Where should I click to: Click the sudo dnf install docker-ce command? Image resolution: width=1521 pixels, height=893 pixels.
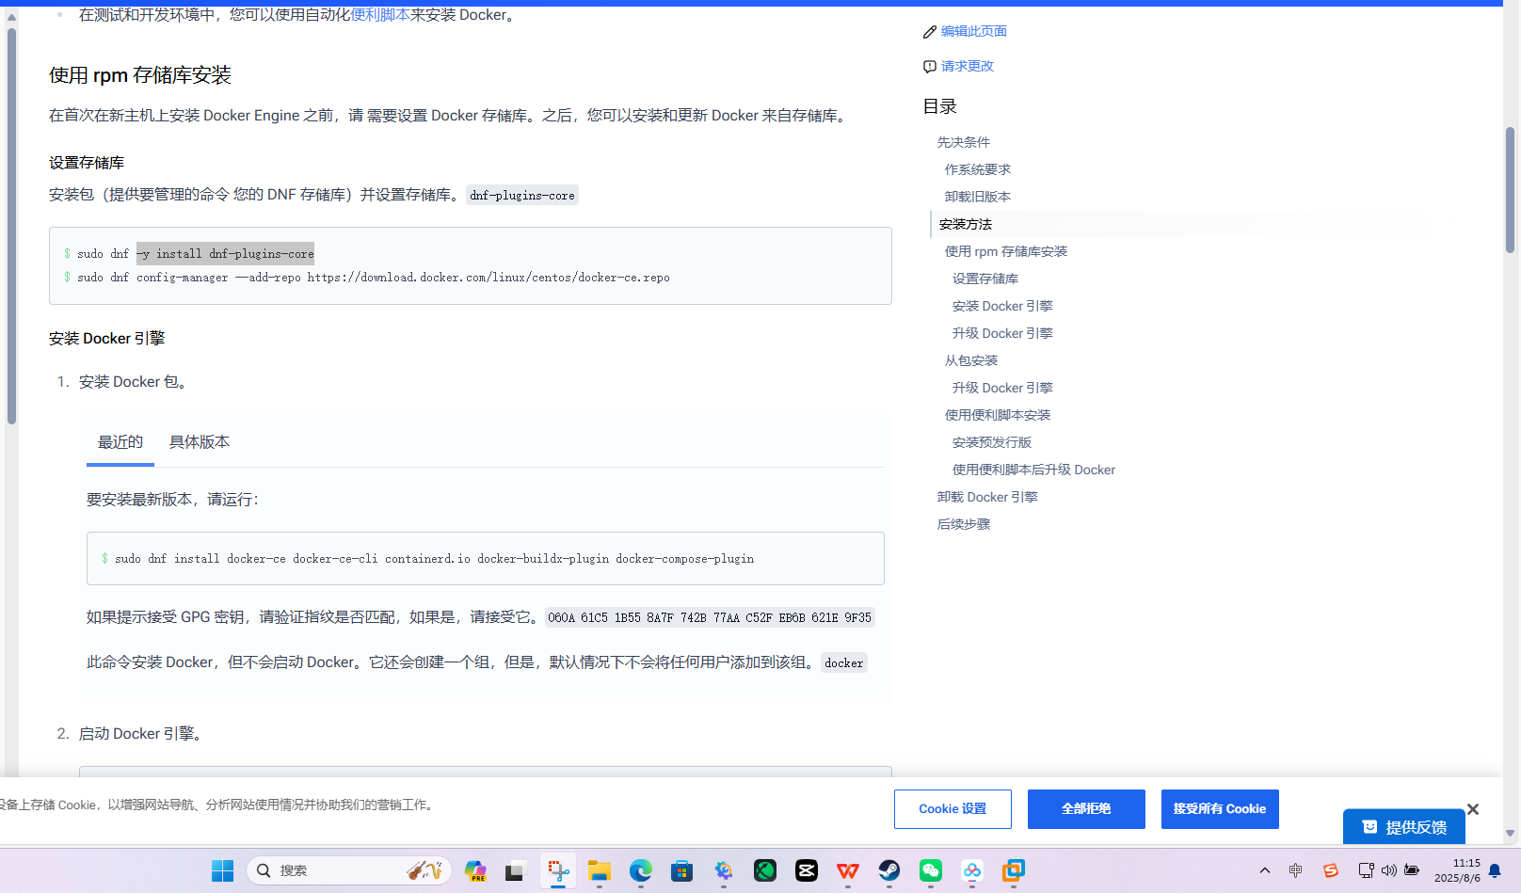click(x=435, y=559)
